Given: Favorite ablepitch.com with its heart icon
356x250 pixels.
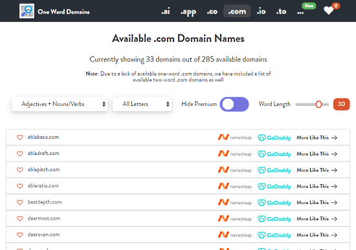Looking at the screenshot, I should point(20,170).
